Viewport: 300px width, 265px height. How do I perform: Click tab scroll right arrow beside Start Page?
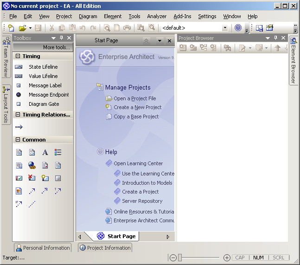[x=168, y=237]
